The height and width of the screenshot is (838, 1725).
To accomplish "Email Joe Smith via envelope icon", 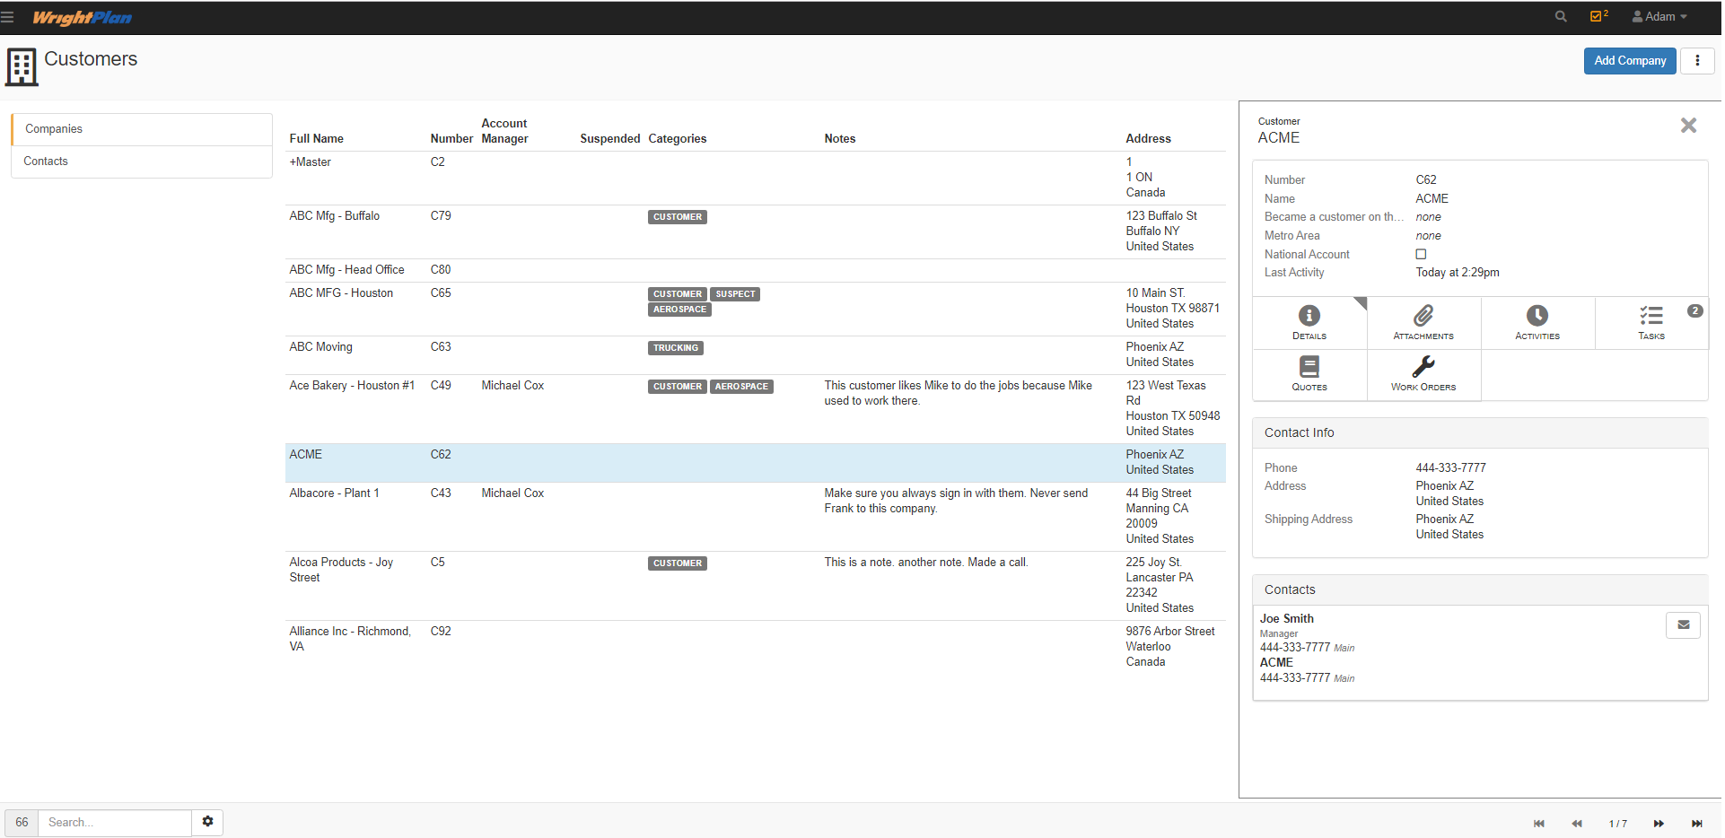I will [1683, 624].
